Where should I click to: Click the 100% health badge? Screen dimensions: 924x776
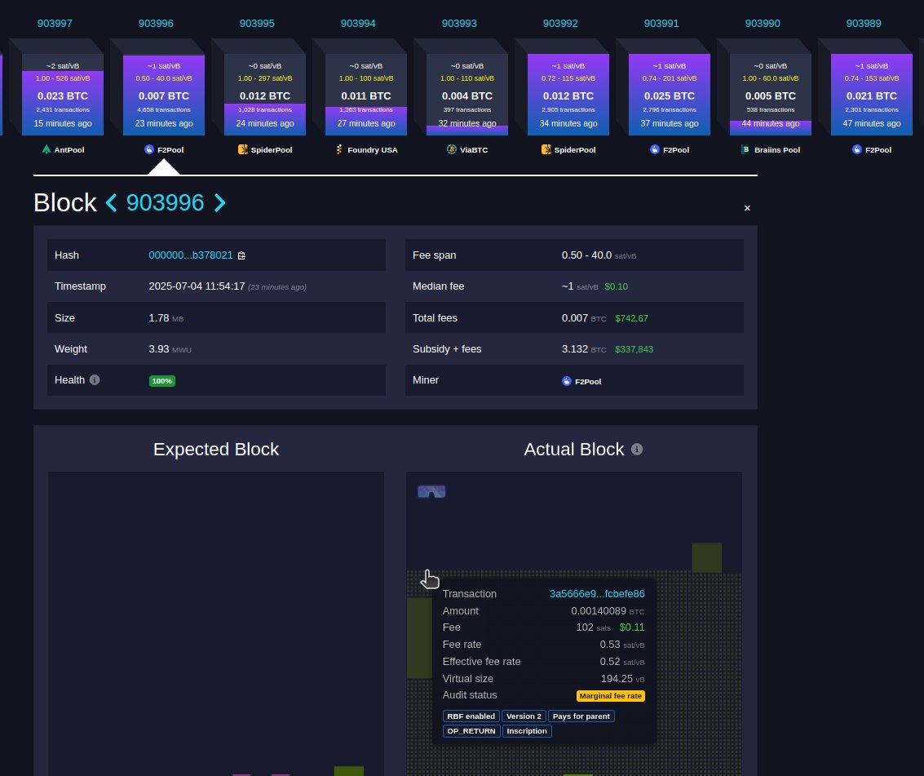pos(162,381)
